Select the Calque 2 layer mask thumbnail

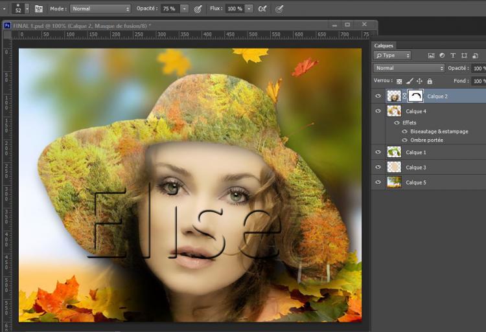pos(415,96)
